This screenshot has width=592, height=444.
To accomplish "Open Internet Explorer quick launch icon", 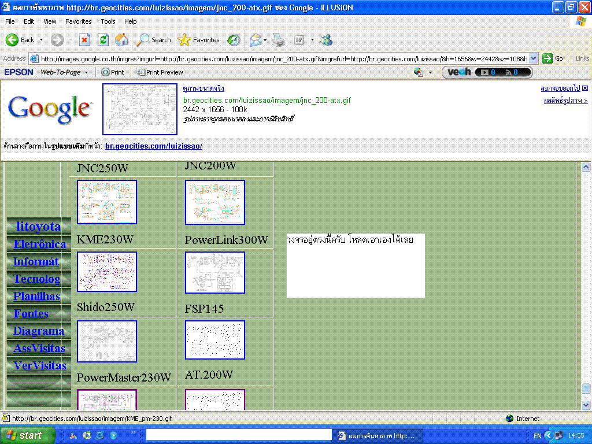I will (x=100, y=435).
